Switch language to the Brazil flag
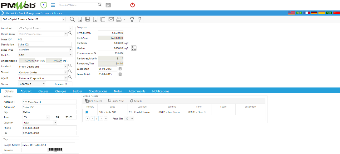The height and width of the screenshot is (154, 340). click(299, 13)
